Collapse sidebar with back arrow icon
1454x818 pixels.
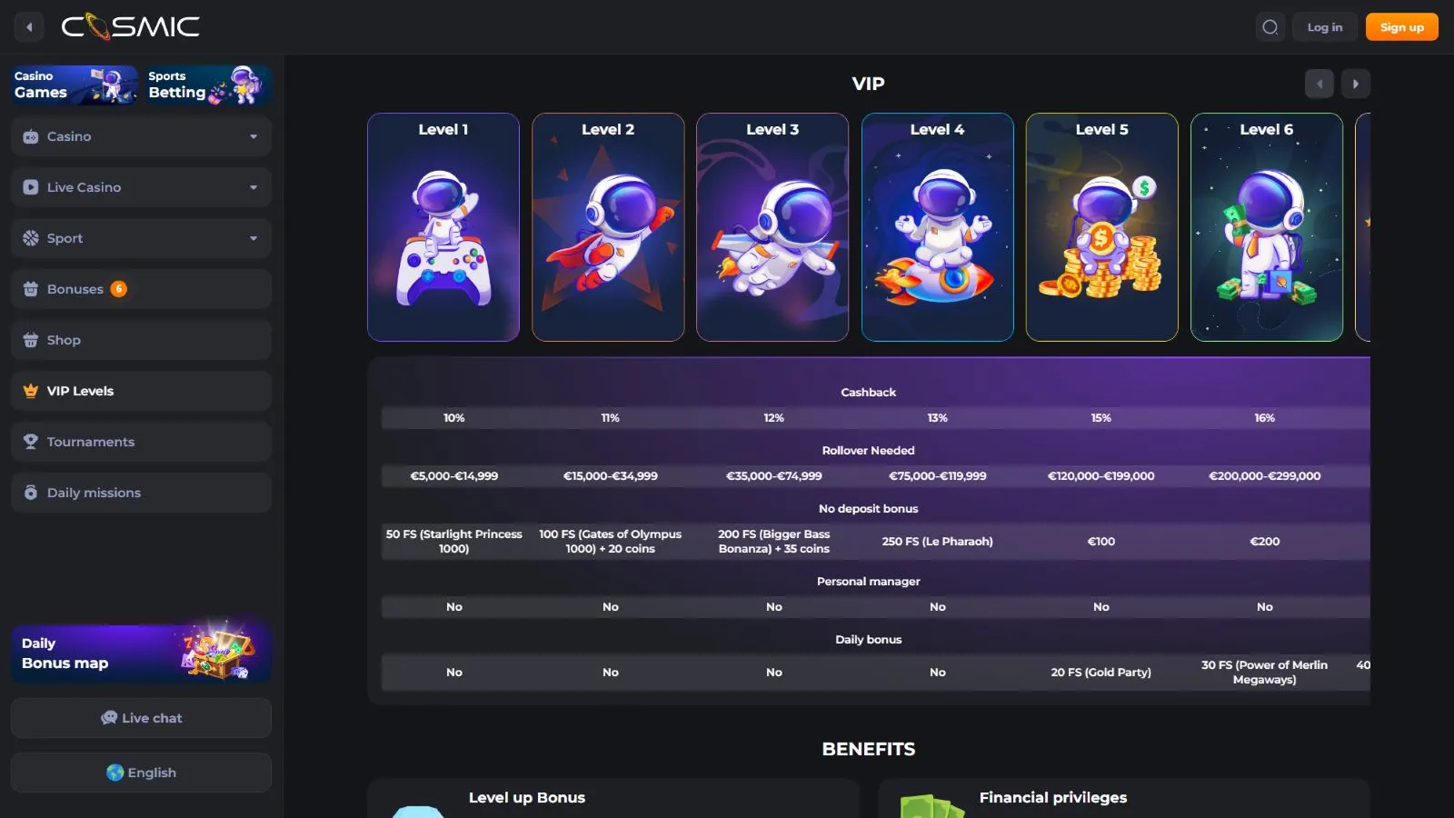click(x=29, y=27)
